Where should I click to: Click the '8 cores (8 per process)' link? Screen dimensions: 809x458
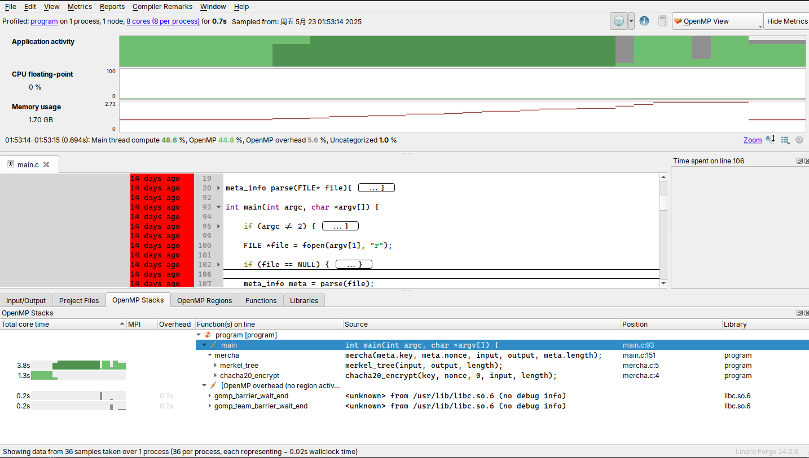tap(162, 21)
